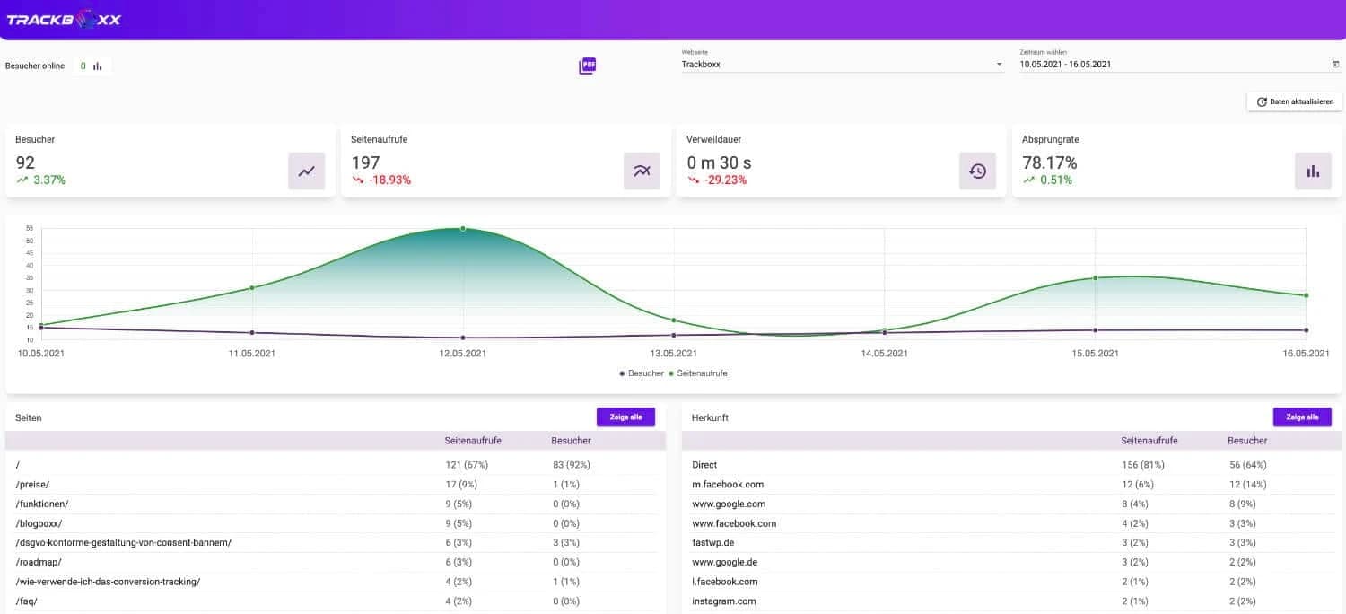The height and width of the screenshot is (614, 1346).
Task: Click Zeige alle in the Seiten panel
Action: [x=625, y=417]
